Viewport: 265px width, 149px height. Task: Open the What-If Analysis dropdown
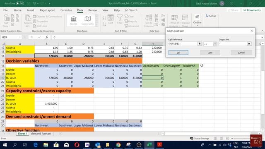coord(174,21)
